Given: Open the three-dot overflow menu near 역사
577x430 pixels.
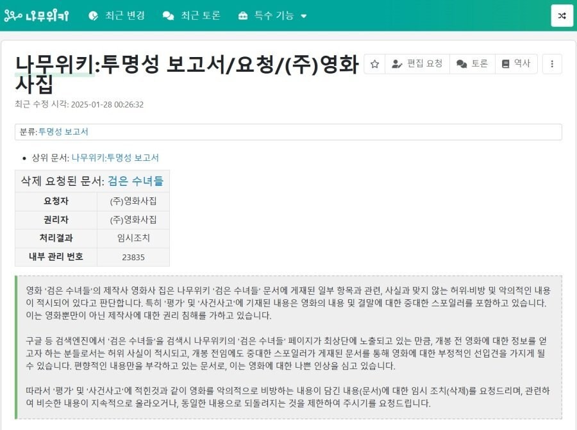Looking at the screenshot, I should click(x=551, y=64).
